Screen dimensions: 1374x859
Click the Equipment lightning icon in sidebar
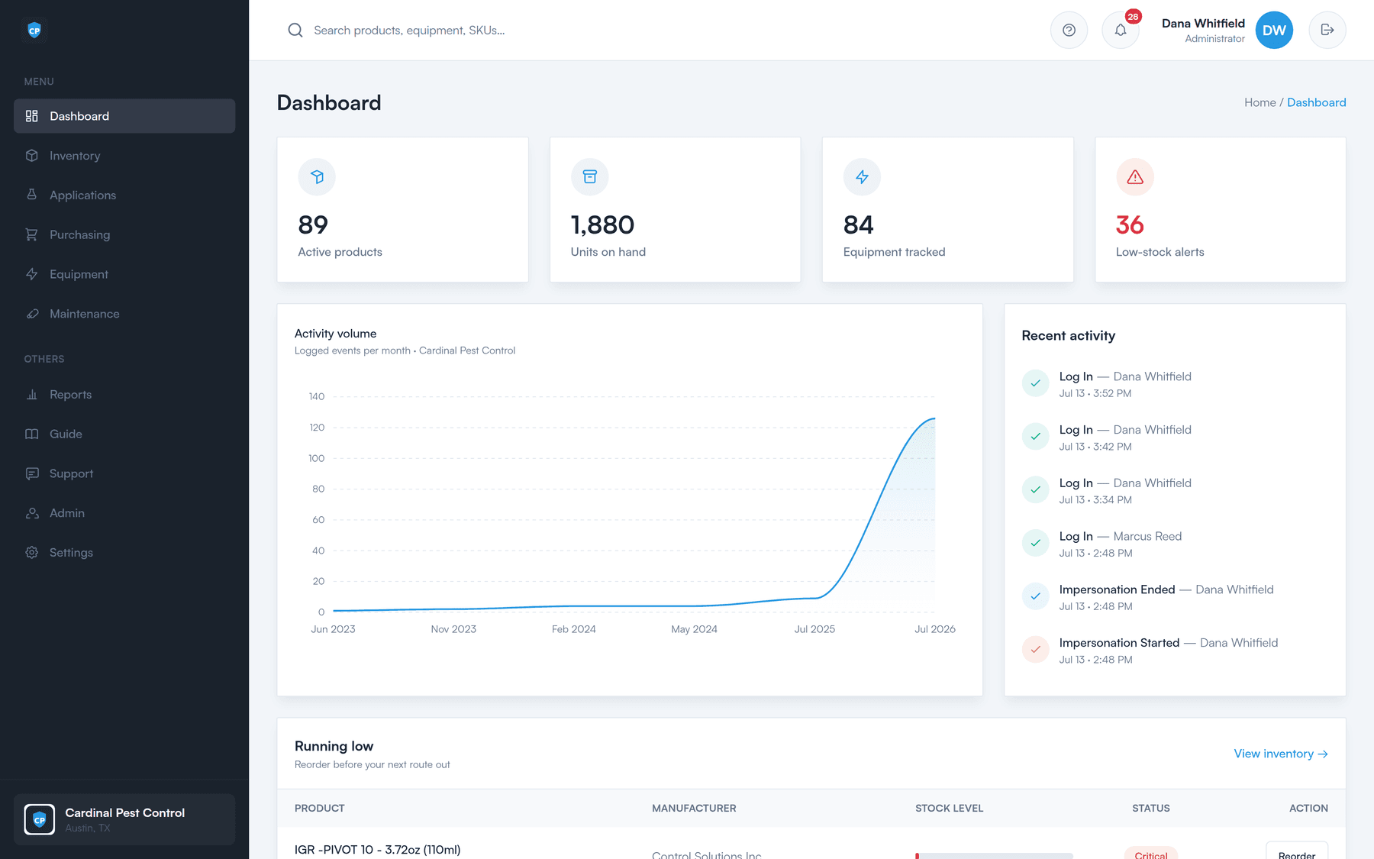tap(31, 274)
